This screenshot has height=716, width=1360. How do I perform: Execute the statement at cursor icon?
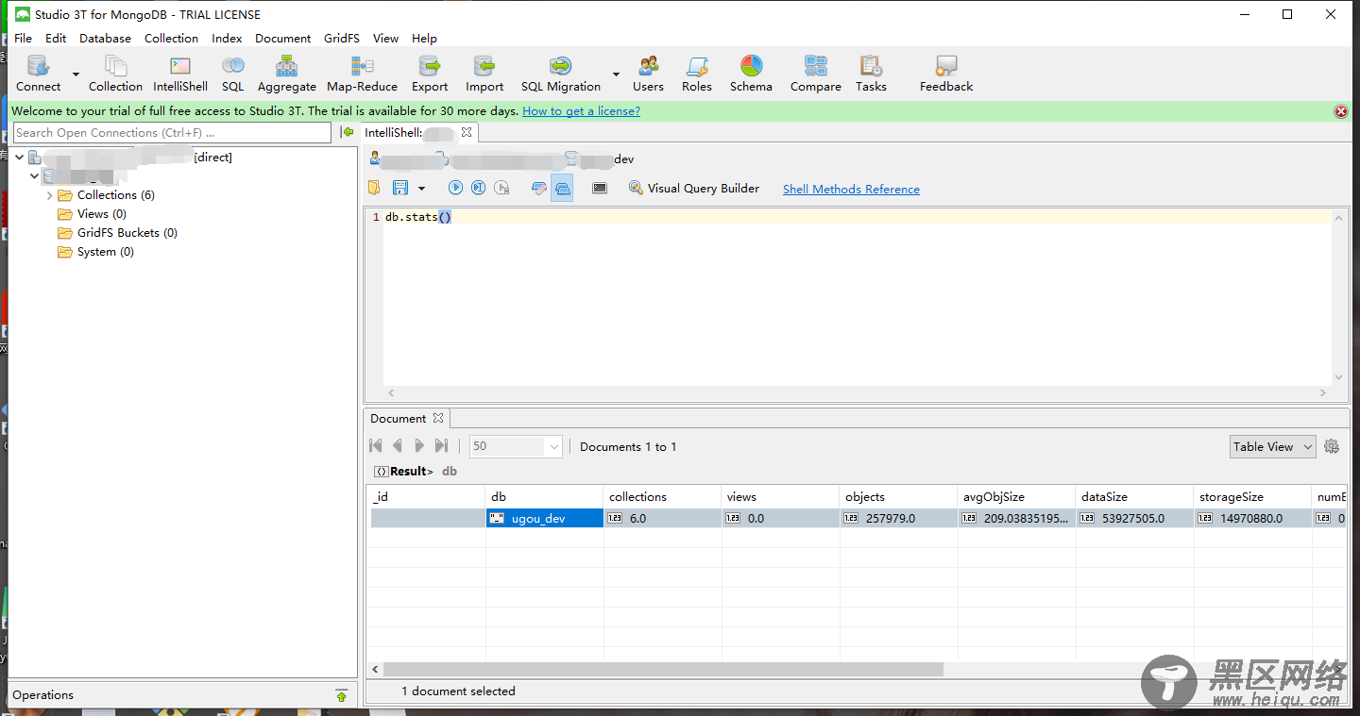point(478,188)
